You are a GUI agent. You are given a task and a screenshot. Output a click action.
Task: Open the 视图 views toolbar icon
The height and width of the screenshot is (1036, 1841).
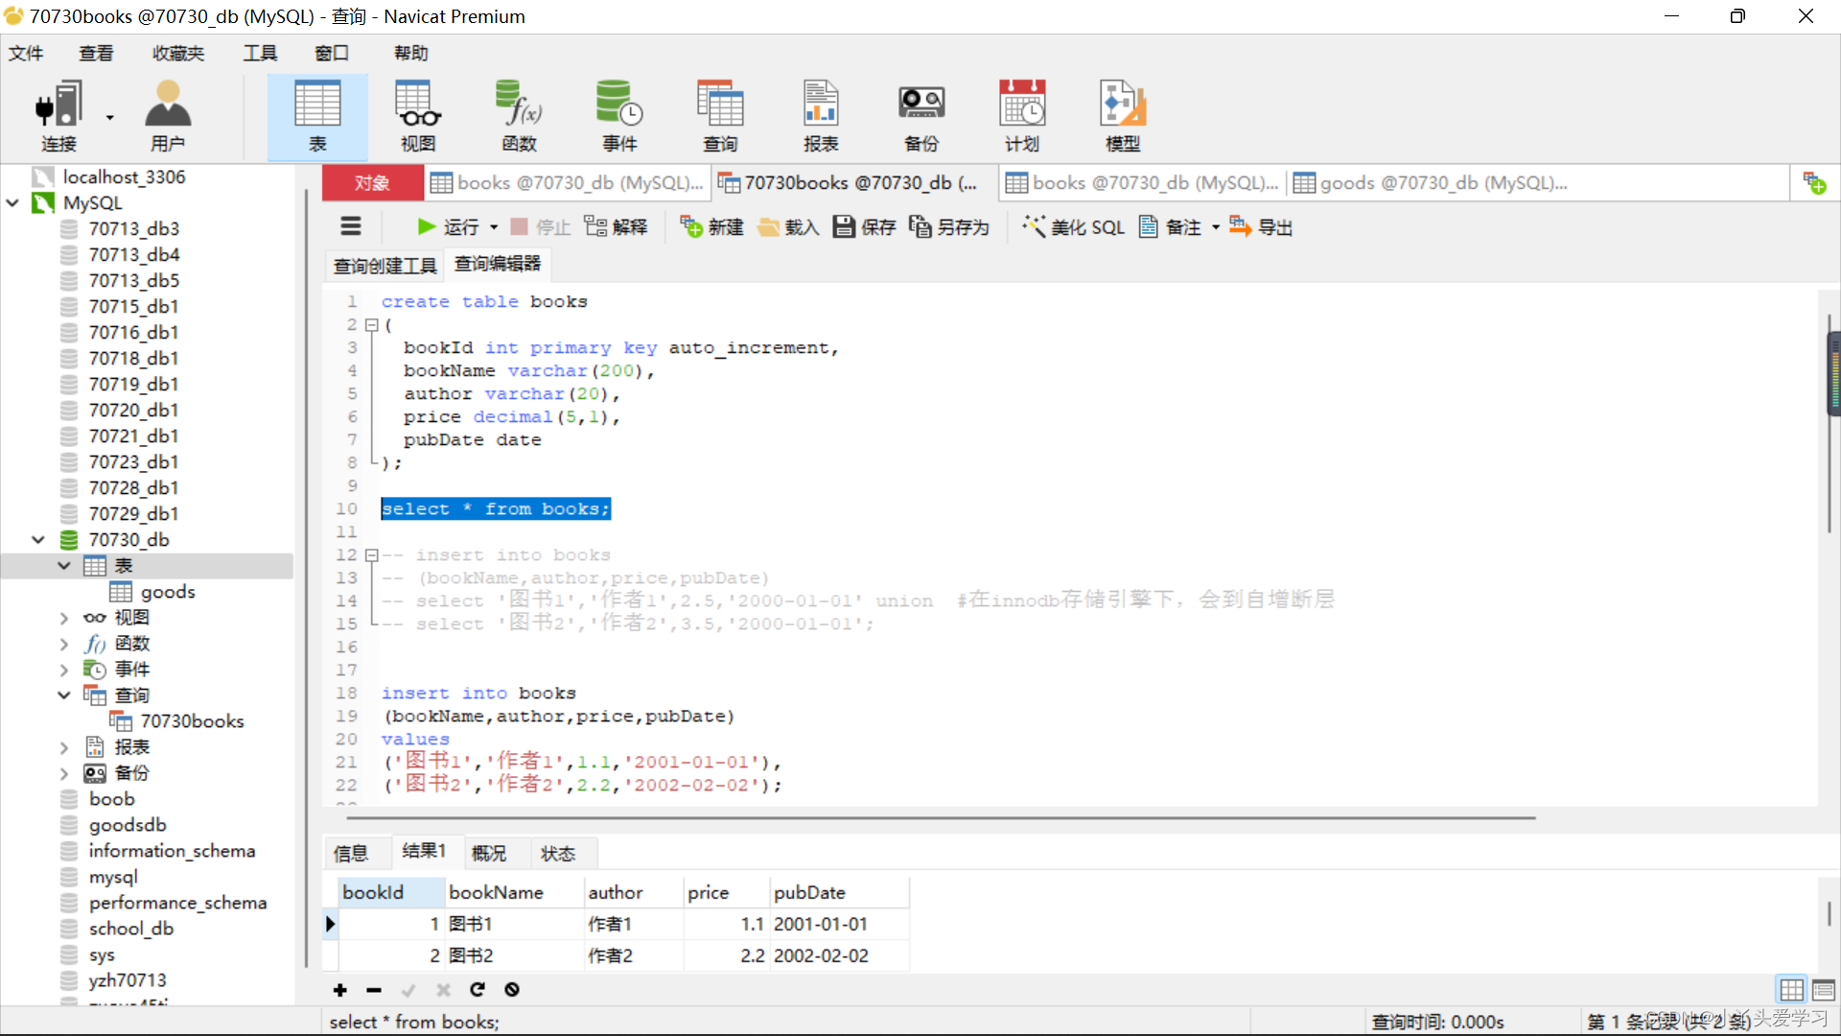tap(418, 116)
